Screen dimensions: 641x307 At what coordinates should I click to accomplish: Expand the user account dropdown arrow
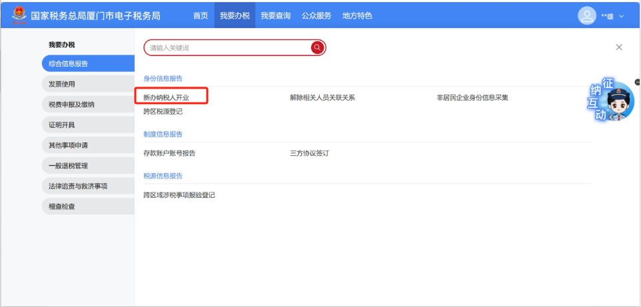click(x=622, y=17)
